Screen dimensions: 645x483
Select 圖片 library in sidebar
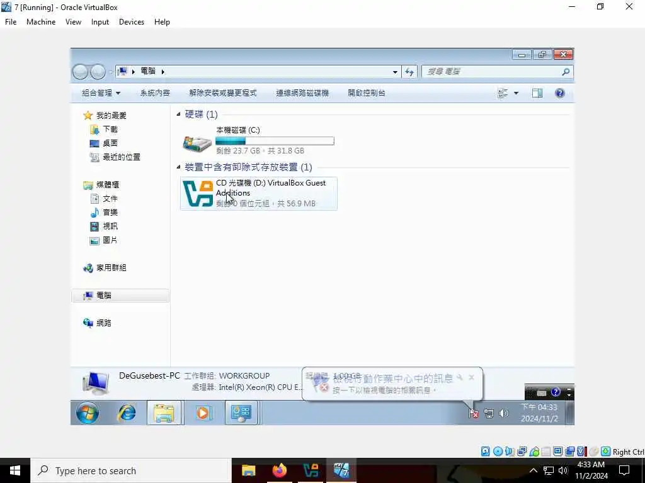104,240
